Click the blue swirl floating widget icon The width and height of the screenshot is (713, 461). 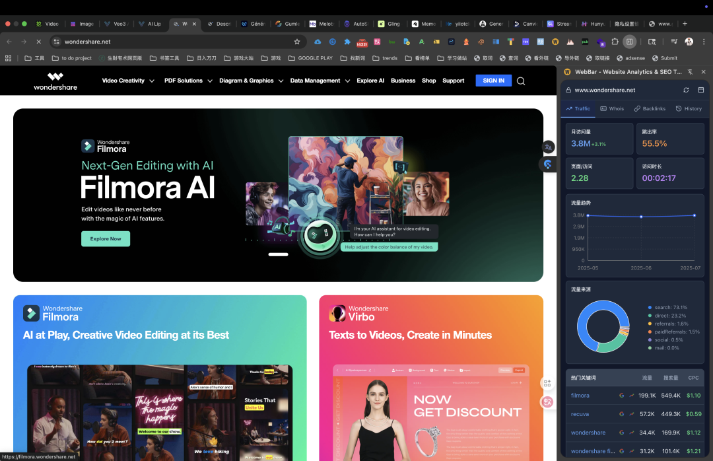547,164
